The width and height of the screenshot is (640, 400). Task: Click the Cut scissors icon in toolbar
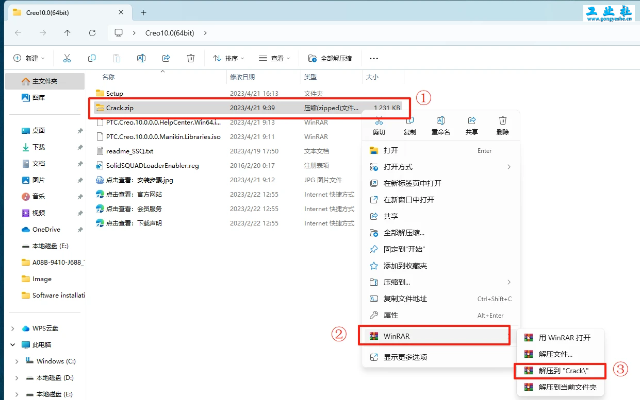point(67,58)
